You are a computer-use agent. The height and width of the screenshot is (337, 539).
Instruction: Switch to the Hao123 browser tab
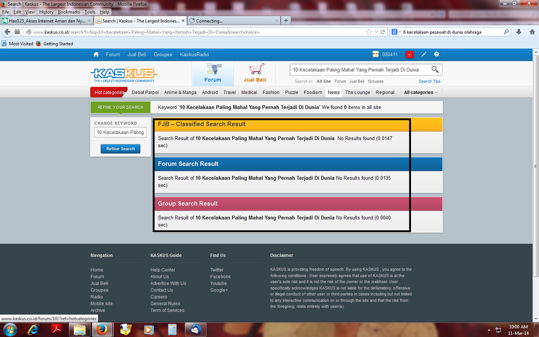(46, 21)
